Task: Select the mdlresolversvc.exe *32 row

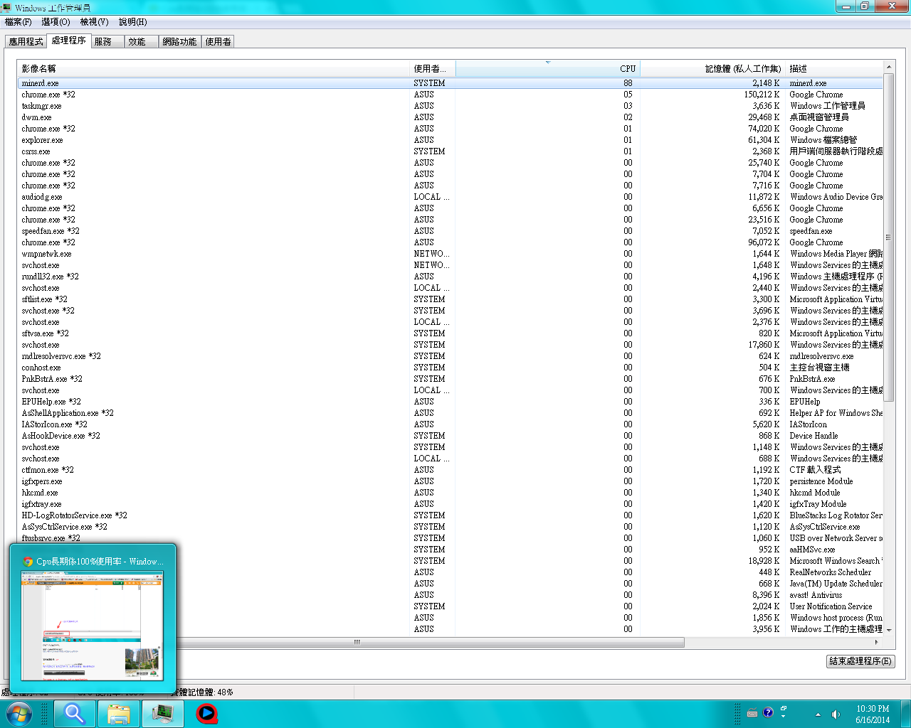Action: [450, 356]
